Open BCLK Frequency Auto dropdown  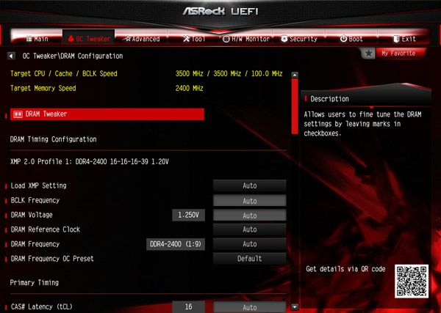[x=249, y=201]
